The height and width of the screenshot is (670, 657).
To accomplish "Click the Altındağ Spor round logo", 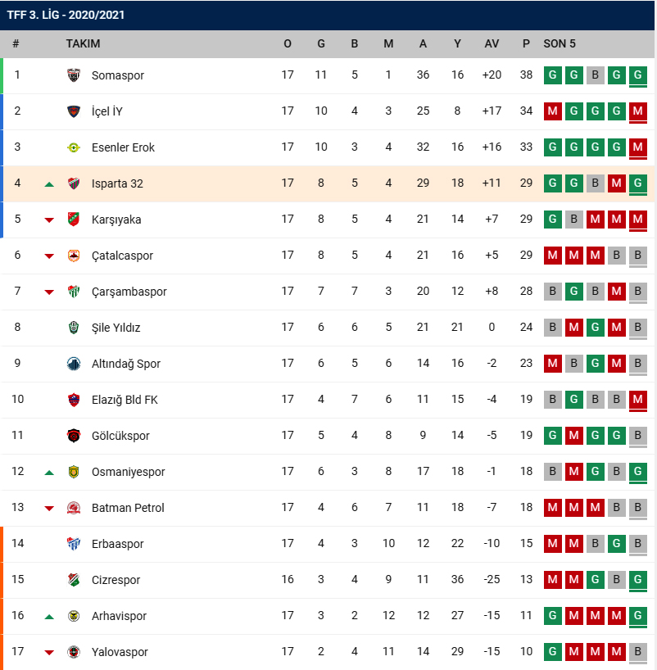I will coord(74,364).
